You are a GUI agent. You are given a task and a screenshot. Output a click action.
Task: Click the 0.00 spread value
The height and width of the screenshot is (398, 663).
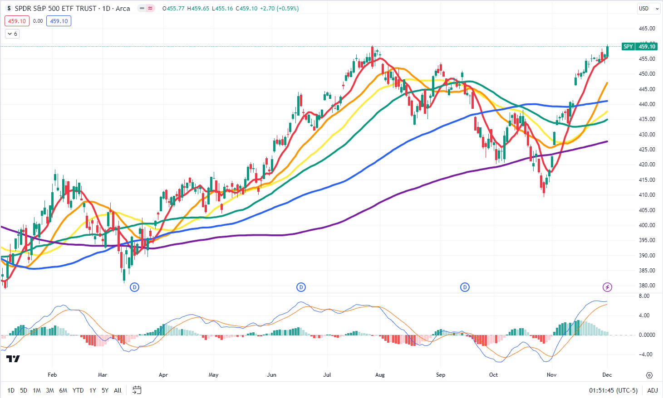pyautogui.click(x=38, y=21)
